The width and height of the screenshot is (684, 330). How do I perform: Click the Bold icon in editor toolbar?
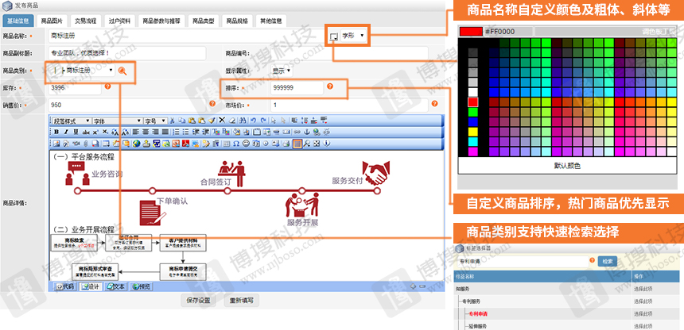tap(55, 132)
